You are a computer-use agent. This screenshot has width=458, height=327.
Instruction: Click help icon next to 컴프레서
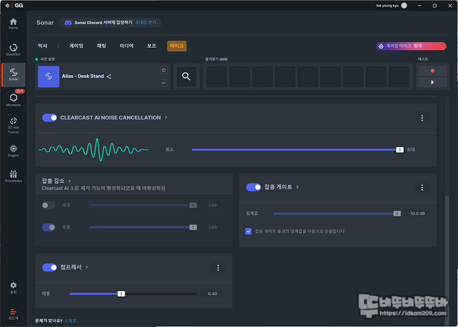tap(87, 267)
